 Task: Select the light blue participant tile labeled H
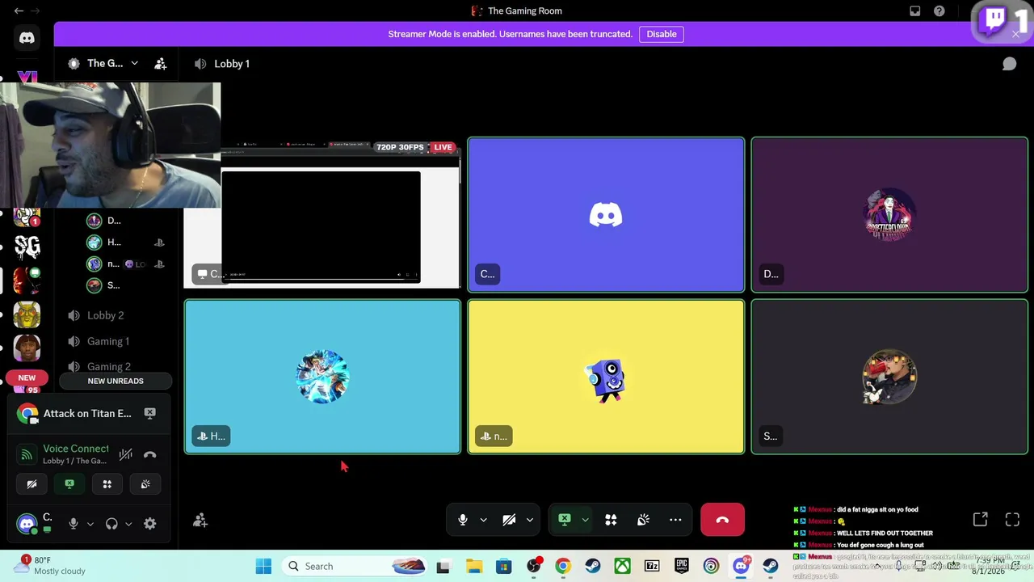(322, 377)
